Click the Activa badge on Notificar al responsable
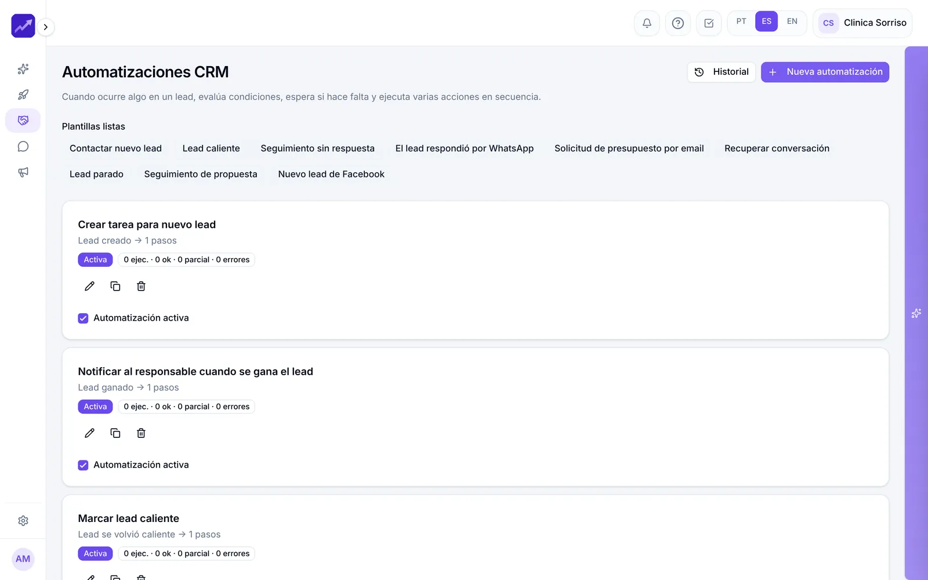The height and width of the screenshot is (580, 928). click(95, 407)
